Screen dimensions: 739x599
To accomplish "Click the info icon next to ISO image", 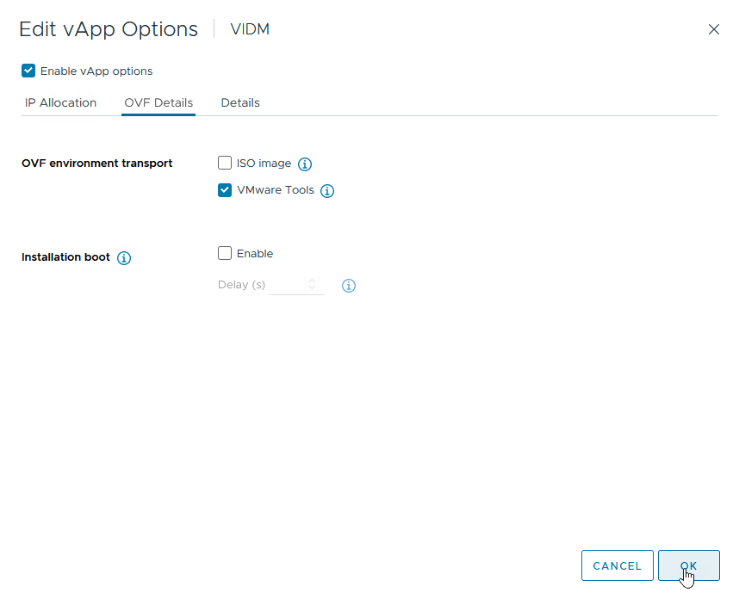I will [304, 164].
